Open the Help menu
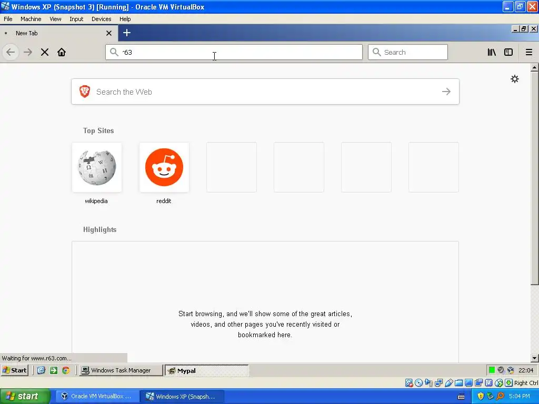 [x=125, y=19]
